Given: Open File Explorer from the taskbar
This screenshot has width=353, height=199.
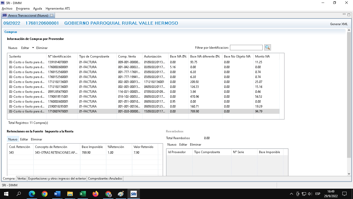Looking at the screenshot, I should pyautogui.click(x=70, y=194).
